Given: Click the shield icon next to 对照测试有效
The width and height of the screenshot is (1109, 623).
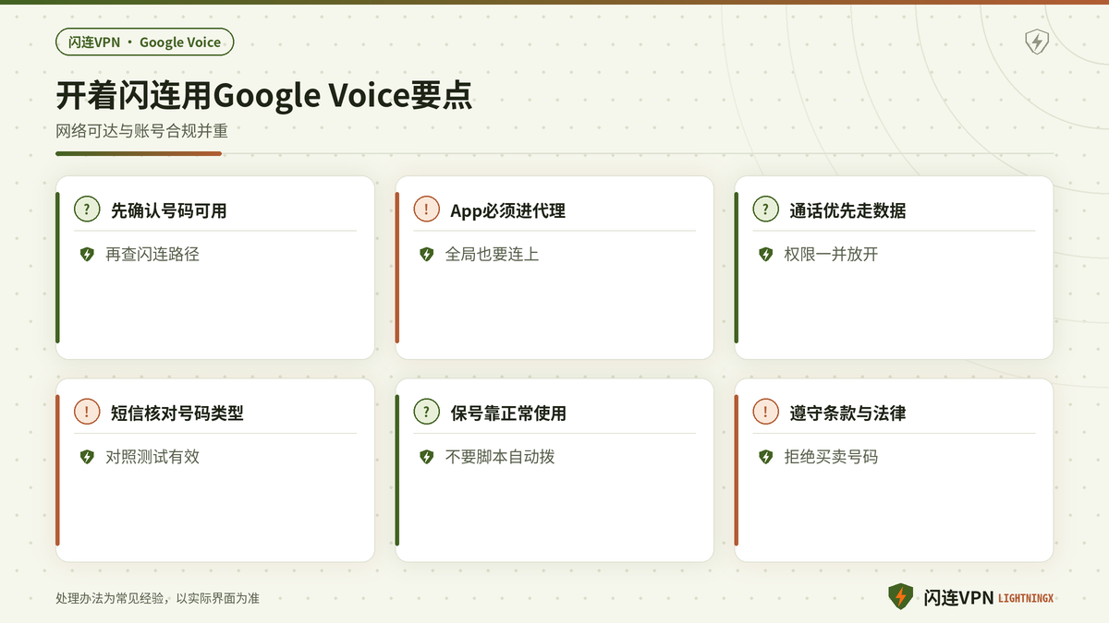Looking at the screenshot, I should (x=87, y=457).
